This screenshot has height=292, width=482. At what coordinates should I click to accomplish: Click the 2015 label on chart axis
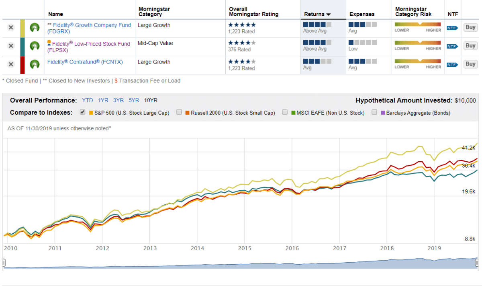245,248
